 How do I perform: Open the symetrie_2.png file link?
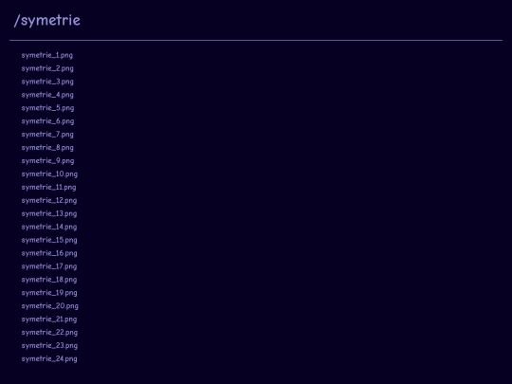(x=47, y=68)
